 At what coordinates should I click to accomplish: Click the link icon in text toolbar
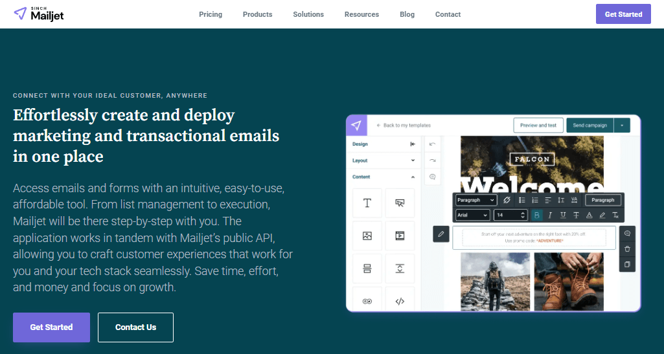click(x=507, y=200)
